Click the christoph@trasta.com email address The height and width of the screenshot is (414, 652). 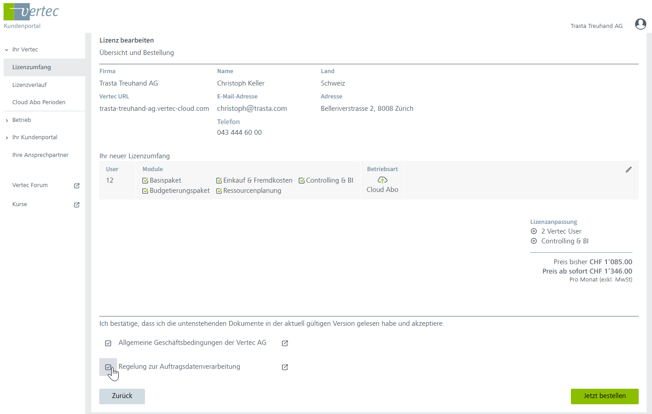[252, 109]
